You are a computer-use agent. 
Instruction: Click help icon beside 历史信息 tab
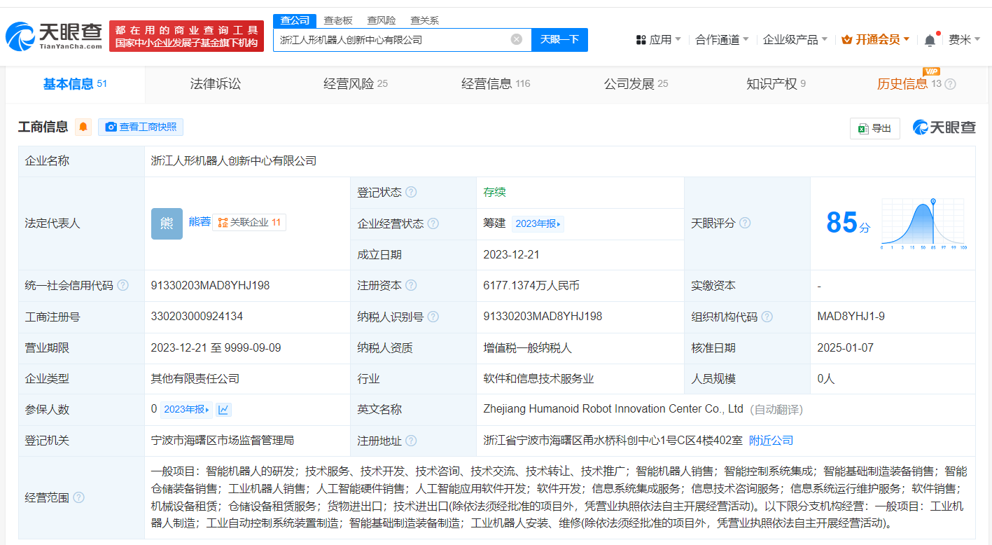point(950,85)
